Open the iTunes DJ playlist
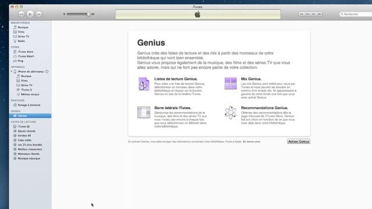372x209 pixels. [x=23, y=127]
